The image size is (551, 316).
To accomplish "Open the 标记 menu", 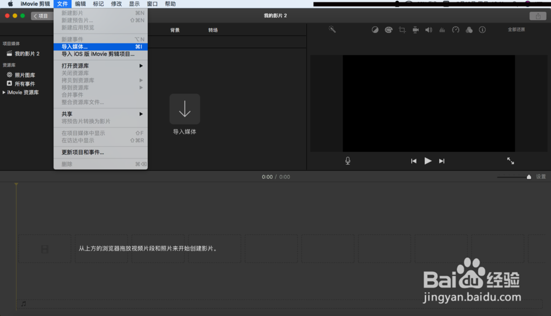I will click(x=99, y=4).
